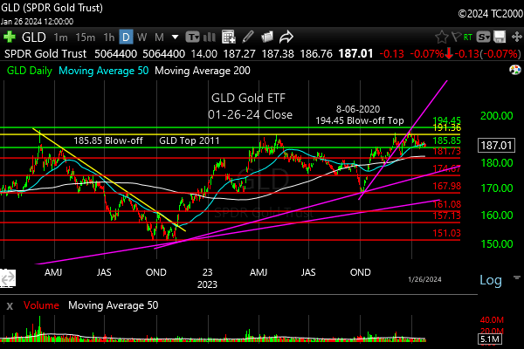
Task: Click the bar chart indicators icon
Action: [x=210, y=37]
